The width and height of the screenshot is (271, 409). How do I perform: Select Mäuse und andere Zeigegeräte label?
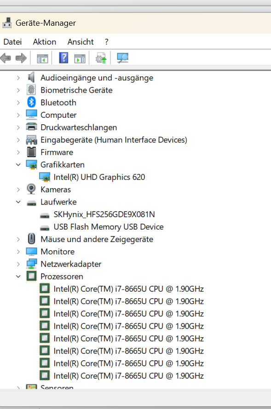click(x=97, y=239)
